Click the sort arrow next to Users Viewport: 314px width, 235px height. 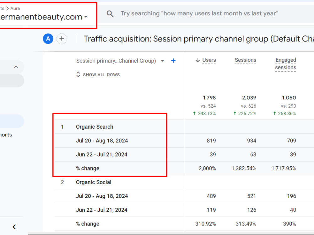click(x=198, y=60)
